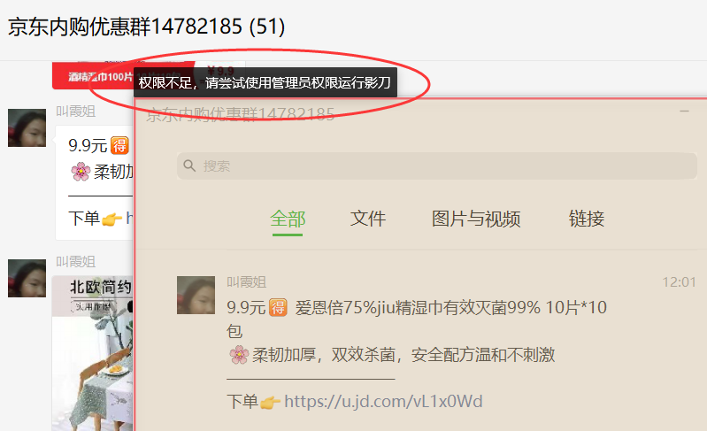
Task: Click the 得 emoji in search result message
Action: (x=278, y=308)
